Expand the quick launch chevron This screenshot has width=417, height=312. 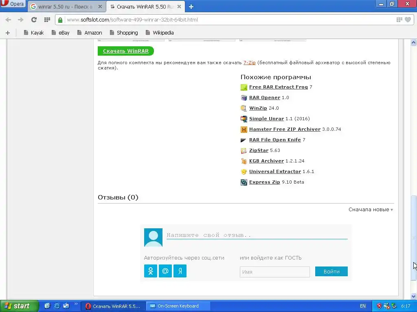[76, 304]
